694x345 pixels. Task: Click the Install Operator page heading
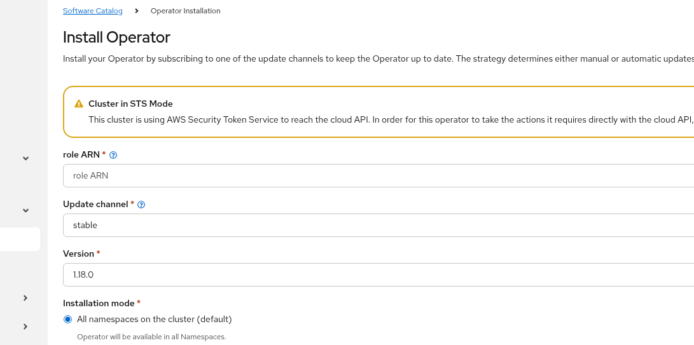(x=116, y=37)
